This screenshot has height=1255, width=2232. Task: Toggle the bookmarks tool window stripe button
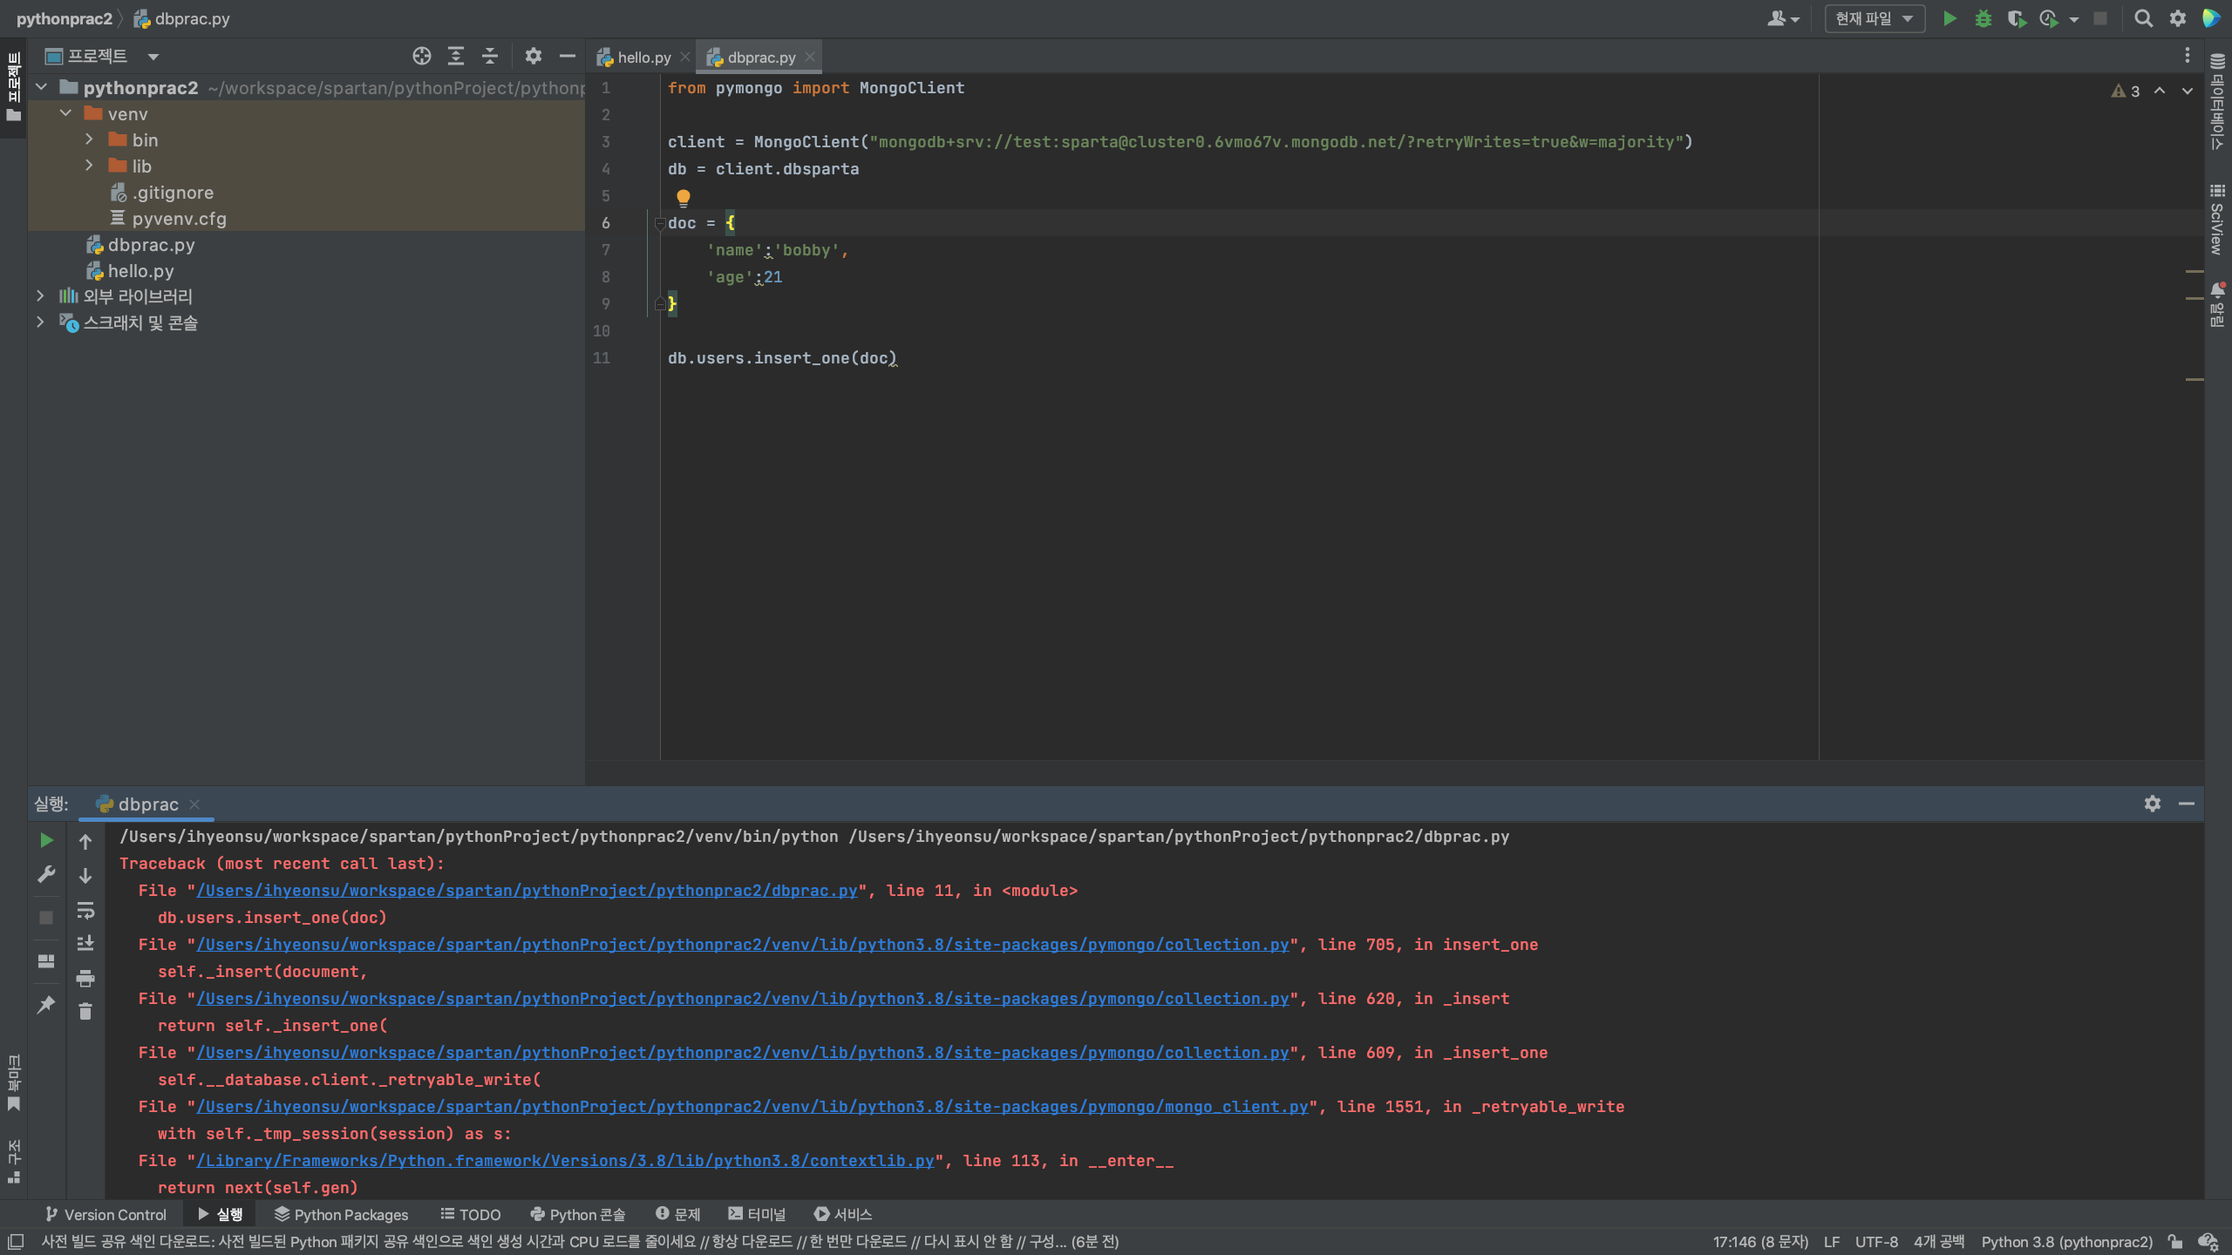(x=13, y=1083)
